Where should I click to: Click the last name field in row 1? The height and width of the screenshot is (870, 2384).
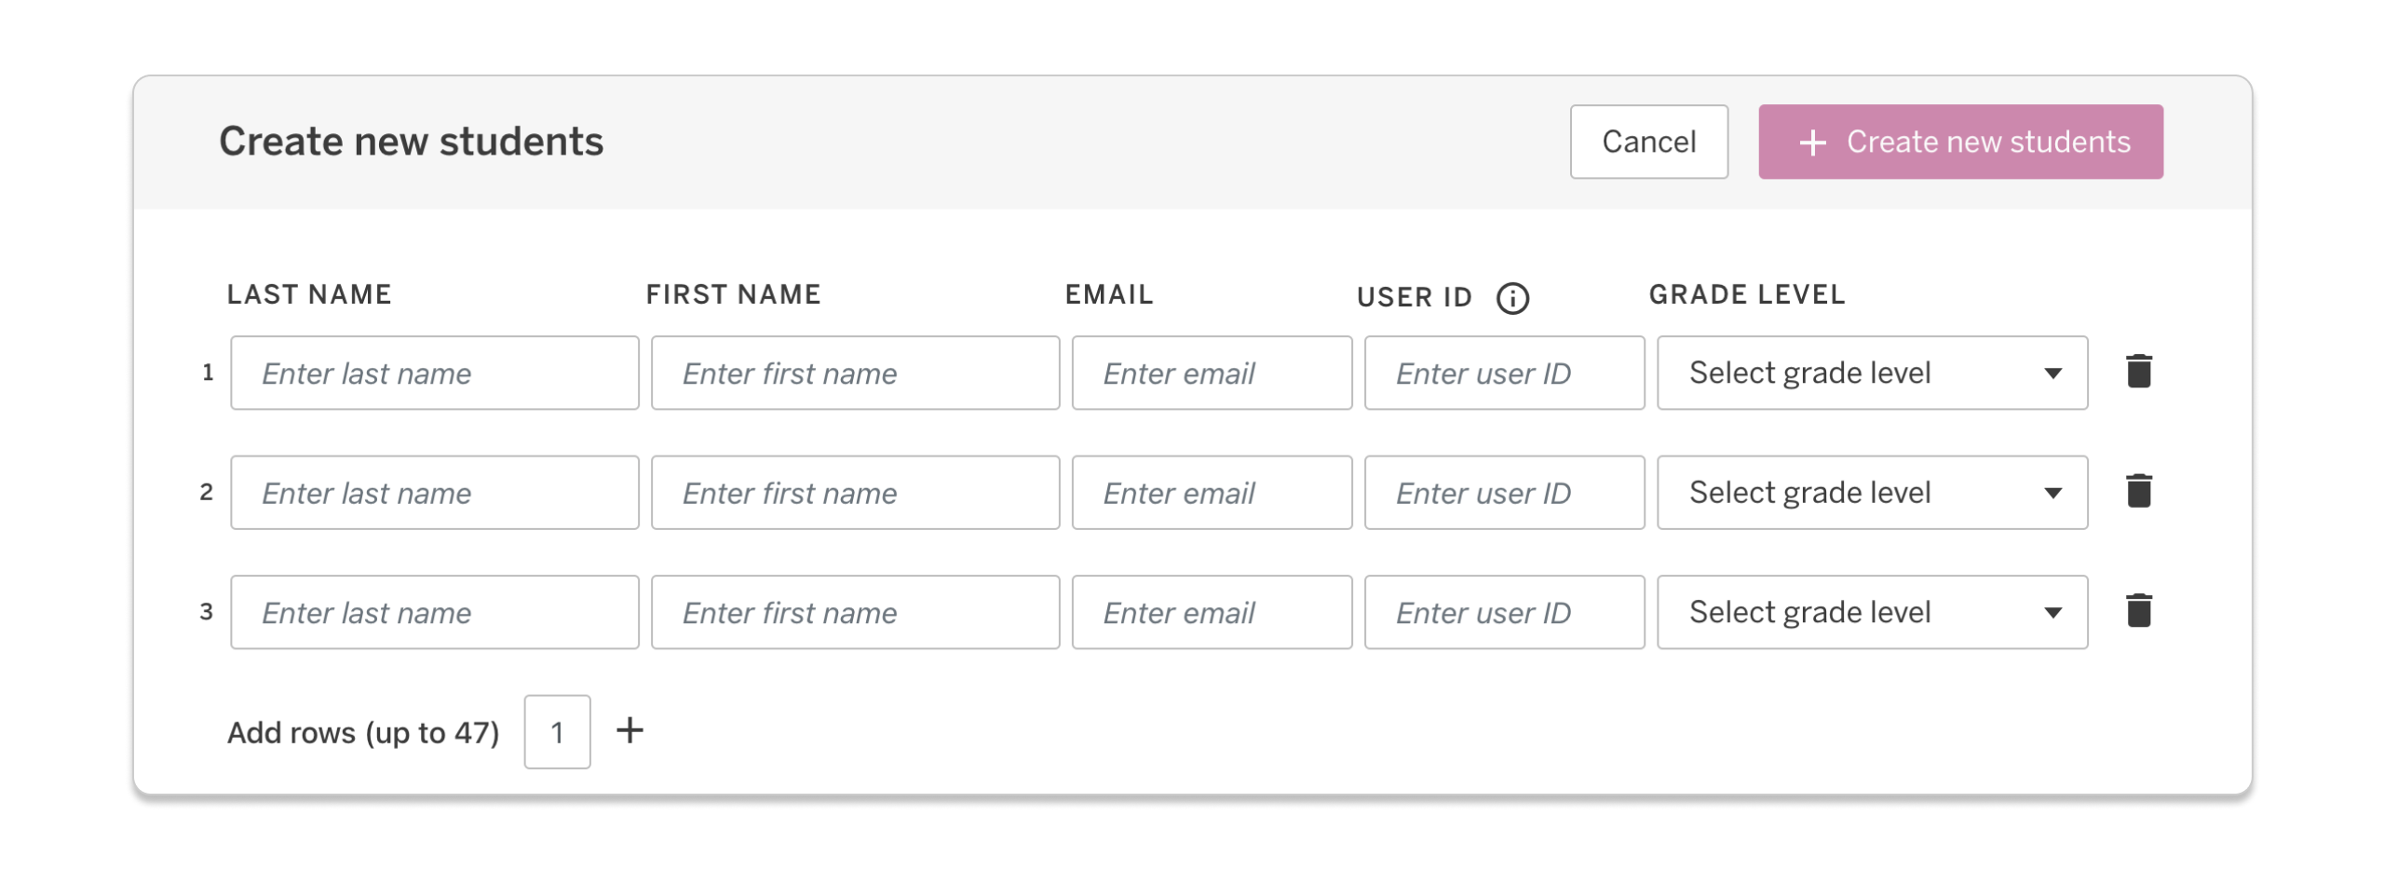click(434, 372)
